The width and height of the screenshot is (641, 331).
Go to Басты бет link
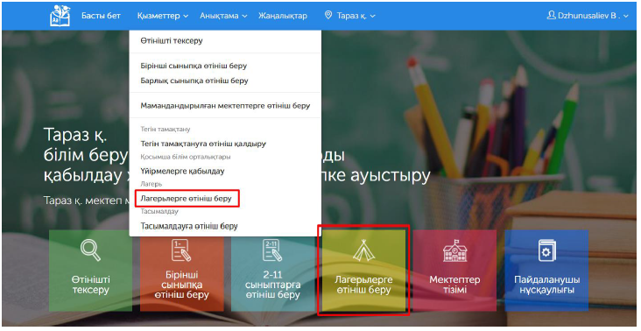click(101, 16)
